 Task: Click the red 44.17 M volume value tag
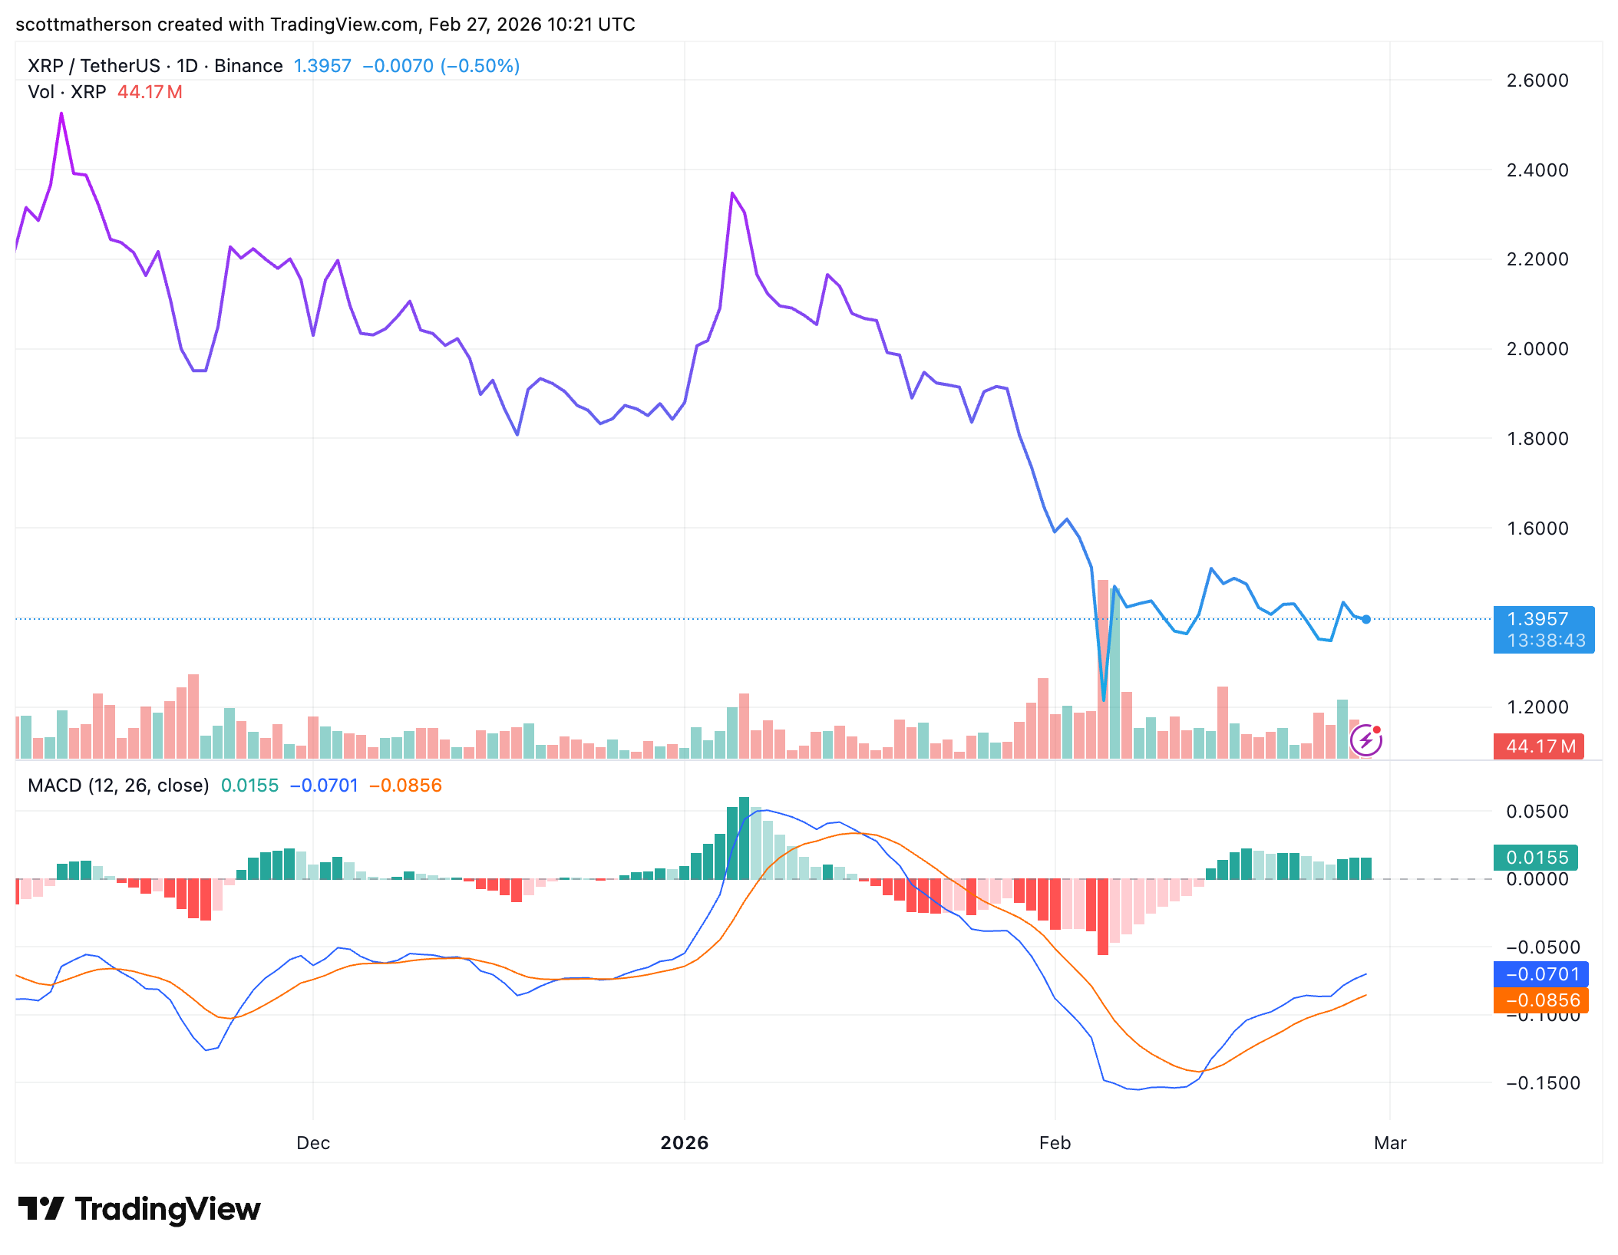point(1539,746)
